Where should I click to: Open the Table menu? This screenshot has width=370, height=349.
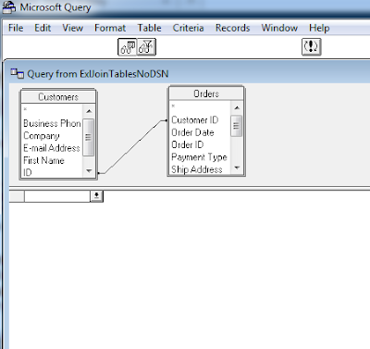click(x=149, y=28)
